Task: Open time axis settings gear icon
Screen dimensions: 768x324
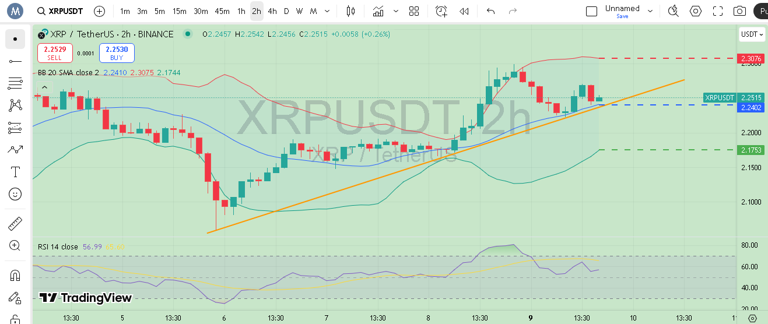Action: point(752,318)
